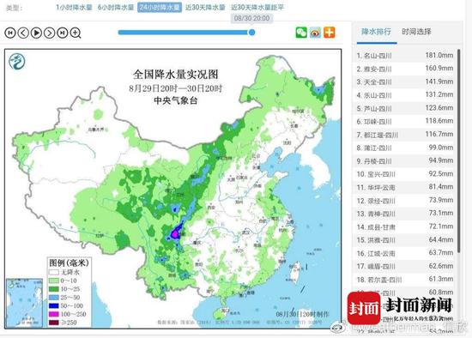472x338 pixels.
Task: Select the 24小时降水量 tab
Action: 160,8
